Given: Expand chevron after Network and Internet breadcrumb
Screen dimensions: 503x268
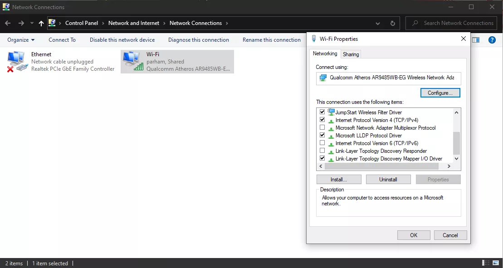Looking at the screenshot, I should [x=165, y=23].
